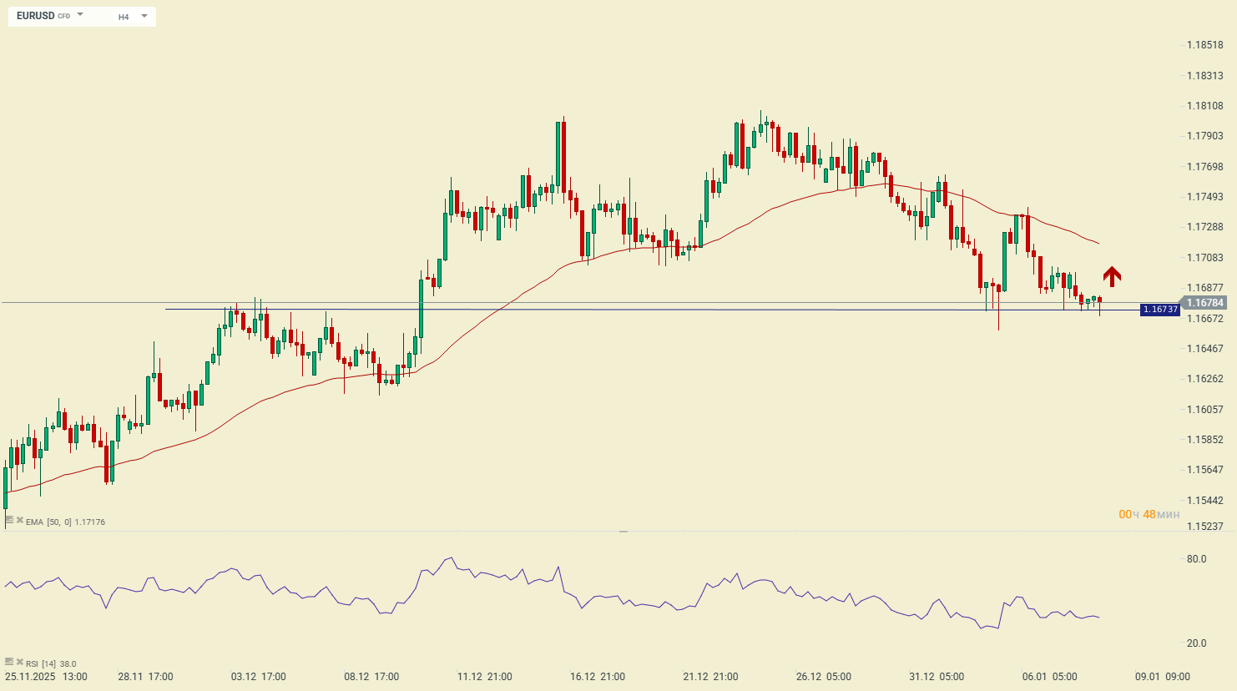This screenshot has width=1237, height=691.
Task: Open the H4 timeframe dropdown arrow
Action: tap(144, 16)
